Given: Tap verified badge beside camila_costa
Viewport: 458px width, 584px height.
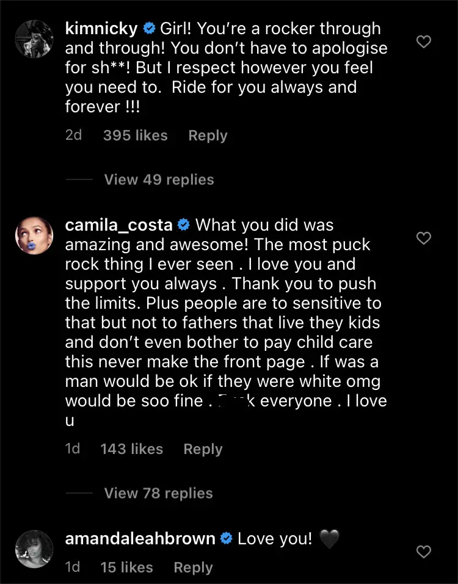Looking at the screenshot, I should pyautogui.click(x=183, y=225).
